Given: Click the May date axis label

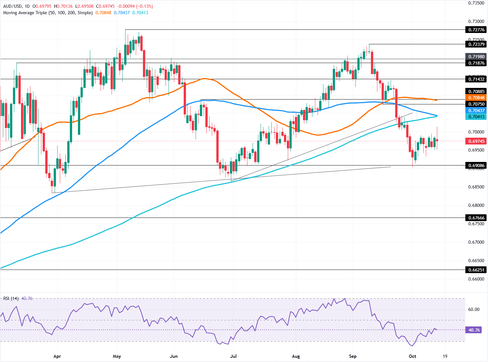Looking at the screenshot, I should click(117, 356).
